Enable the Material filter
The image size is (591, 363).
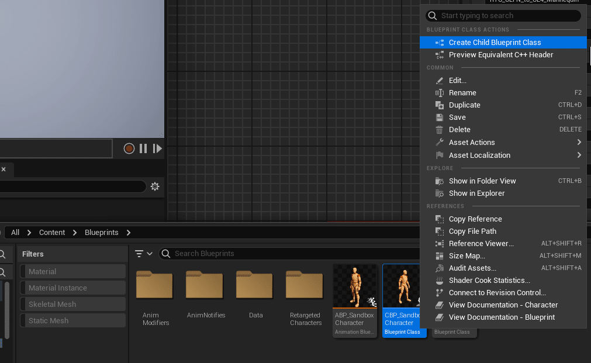[x=72, y=271]
